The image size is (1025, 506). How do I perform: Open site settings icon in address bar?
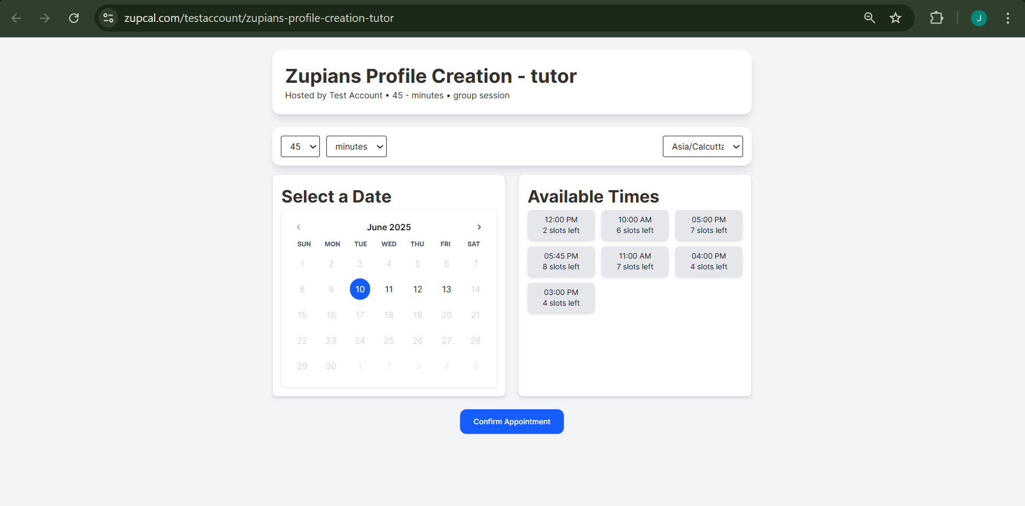pyautogui.click(x=108, y=18)
